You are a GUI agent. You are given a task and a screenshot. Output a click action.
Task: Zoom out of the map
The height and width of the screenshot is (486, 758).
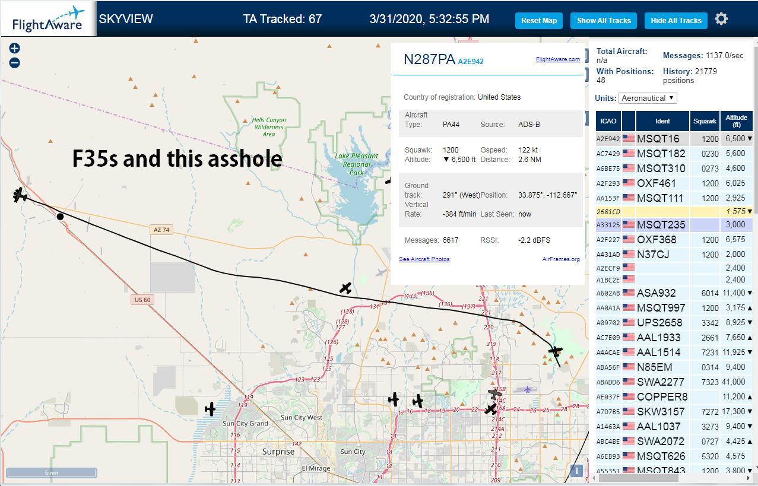(x=15, y=63)
